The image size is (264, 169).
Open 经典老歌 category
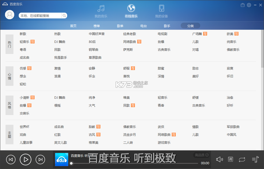[130, 34]
